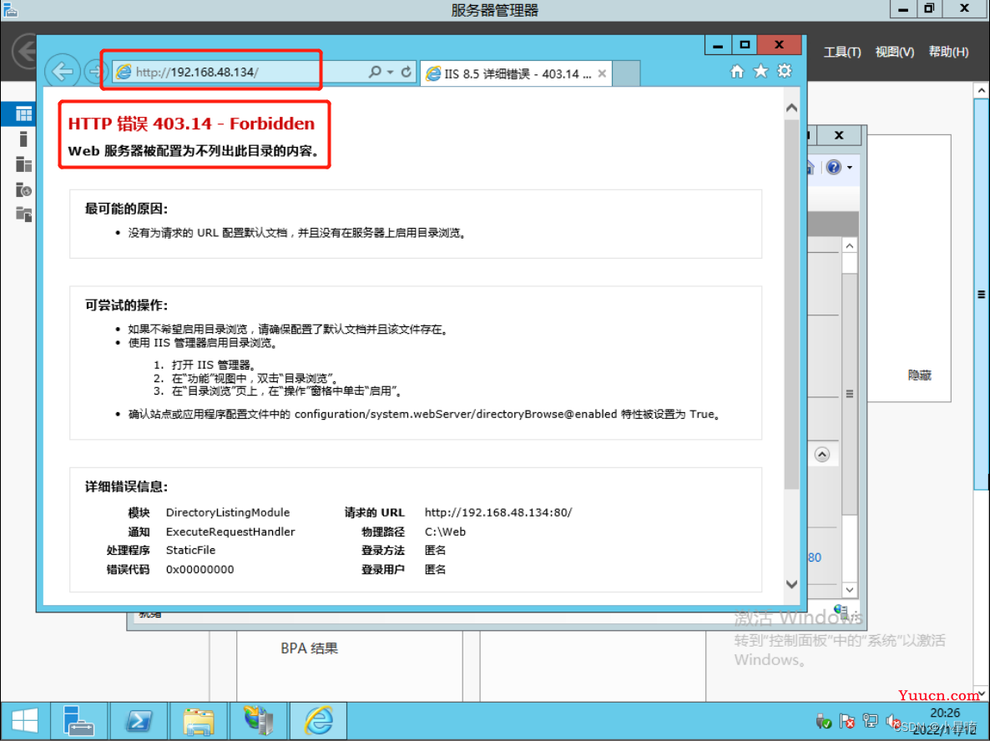Switch to Internet Explorer on taskbar
This screenshot has width=990, height=741.
coord(318,721)
